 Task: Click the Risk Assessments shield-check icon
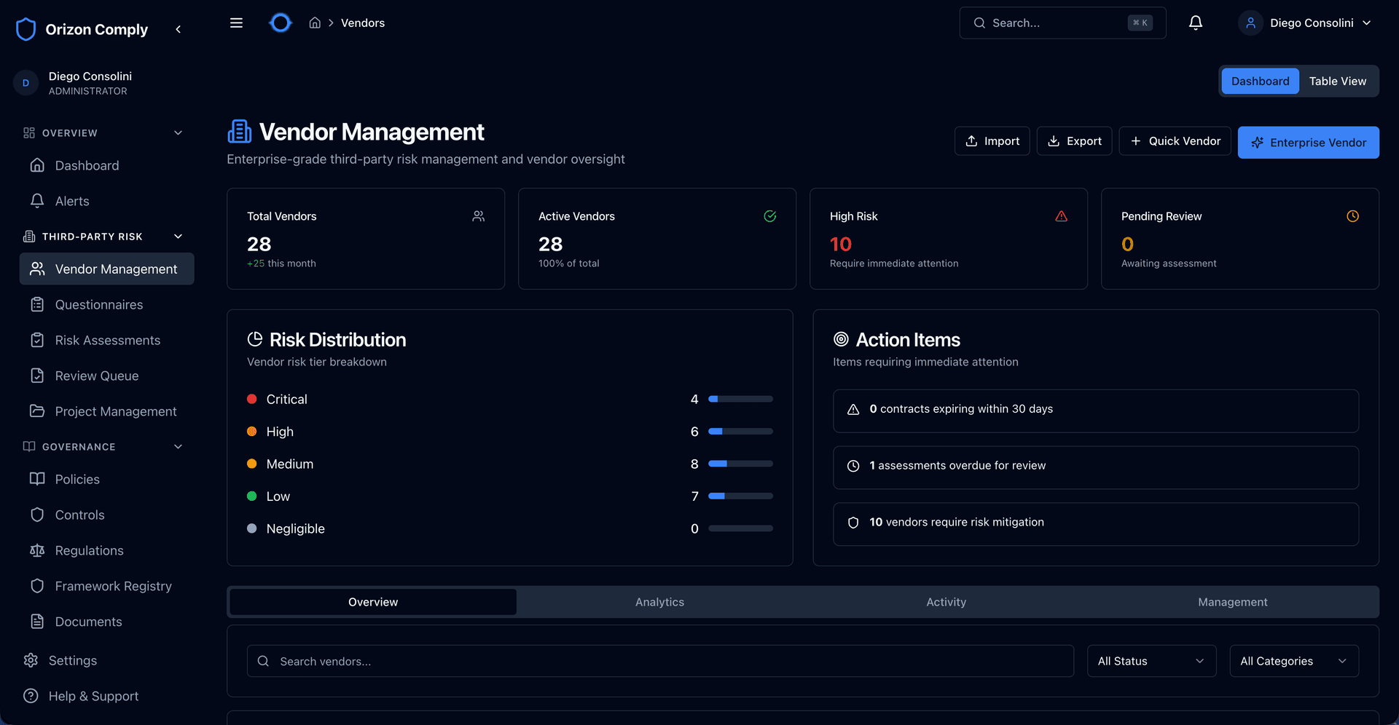[x=37, y=340]
